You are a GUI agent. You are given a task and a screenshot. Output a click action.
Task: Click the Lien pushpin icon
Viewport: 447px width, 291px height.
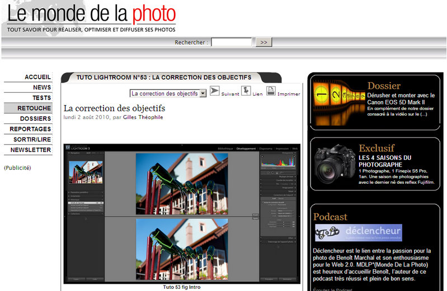(x=246, y=91)
